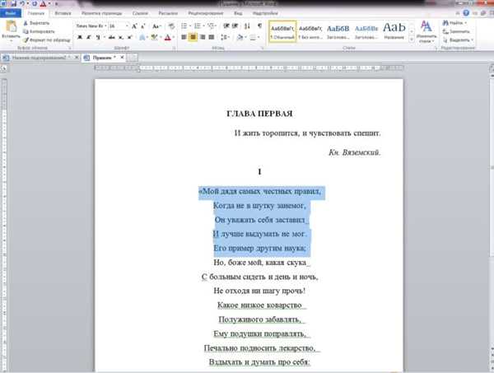Select the Format Painter (Формат по образцу)
Image resolution: width=494 pixels, height=373 pixels.
click(x=47, y=40)
